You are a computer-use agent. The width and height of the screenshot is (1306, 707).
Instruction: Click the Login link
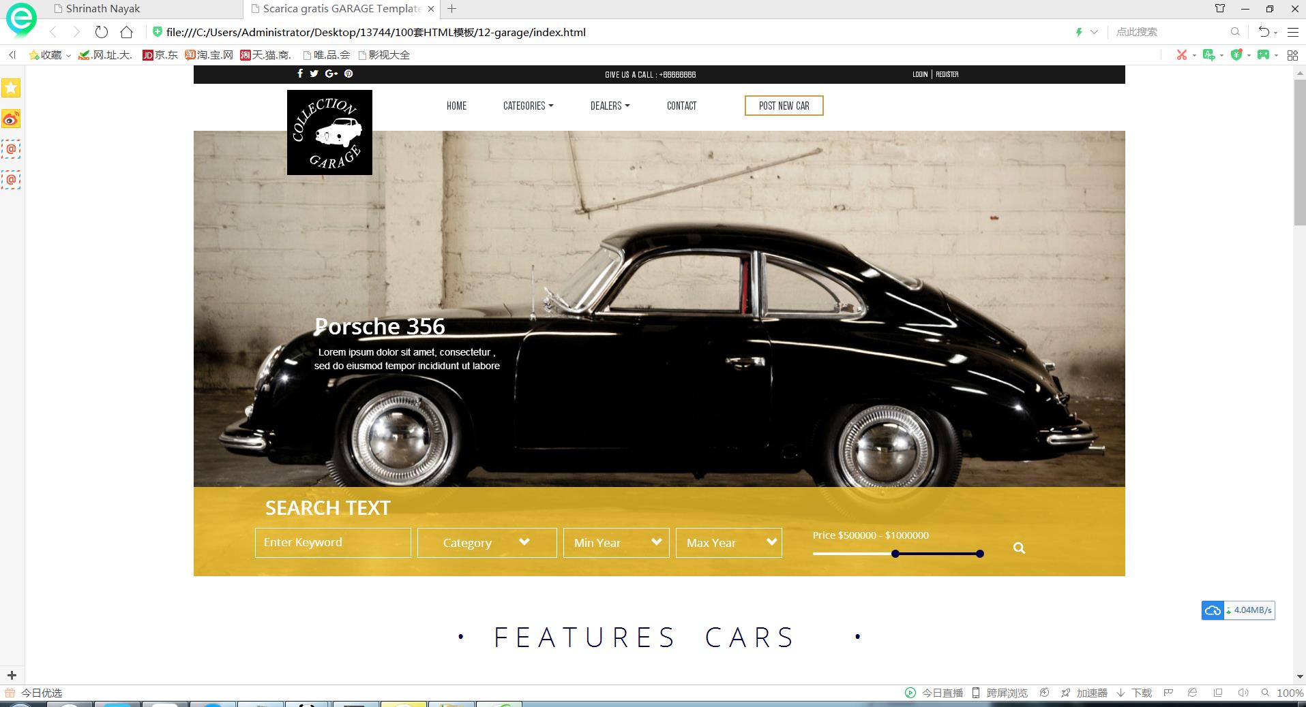click(920, 74)
